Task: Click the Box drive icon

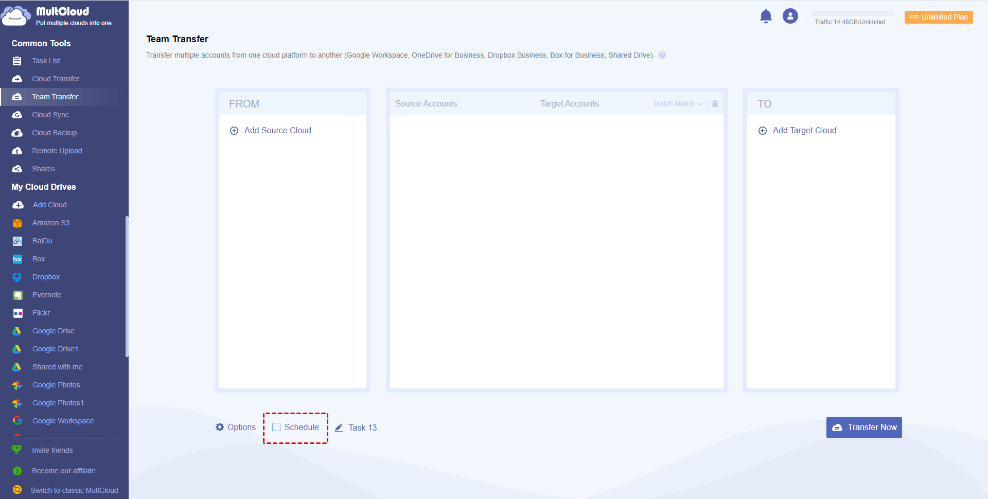Action: coord(17,259)
